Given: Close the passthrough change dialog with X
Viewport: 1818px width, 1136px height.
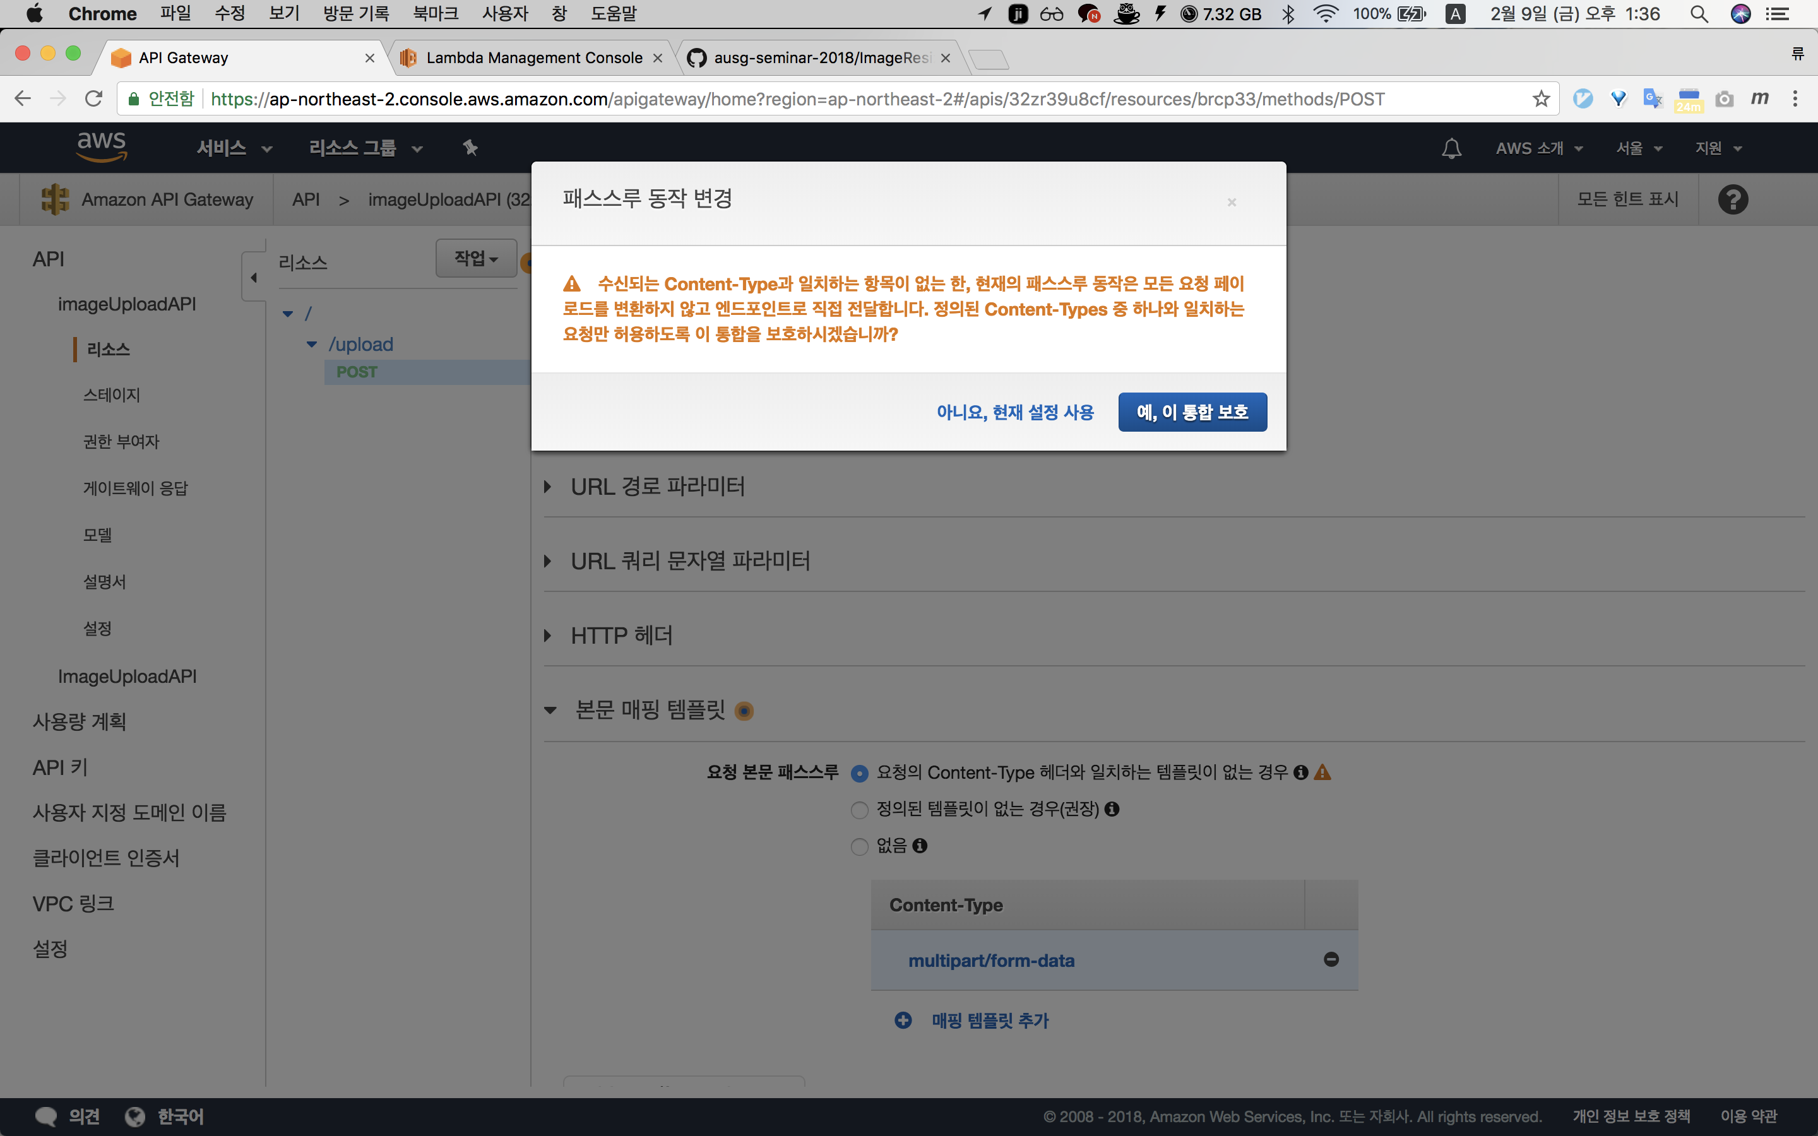Looking at the screenshot, I should [1232, 202].
